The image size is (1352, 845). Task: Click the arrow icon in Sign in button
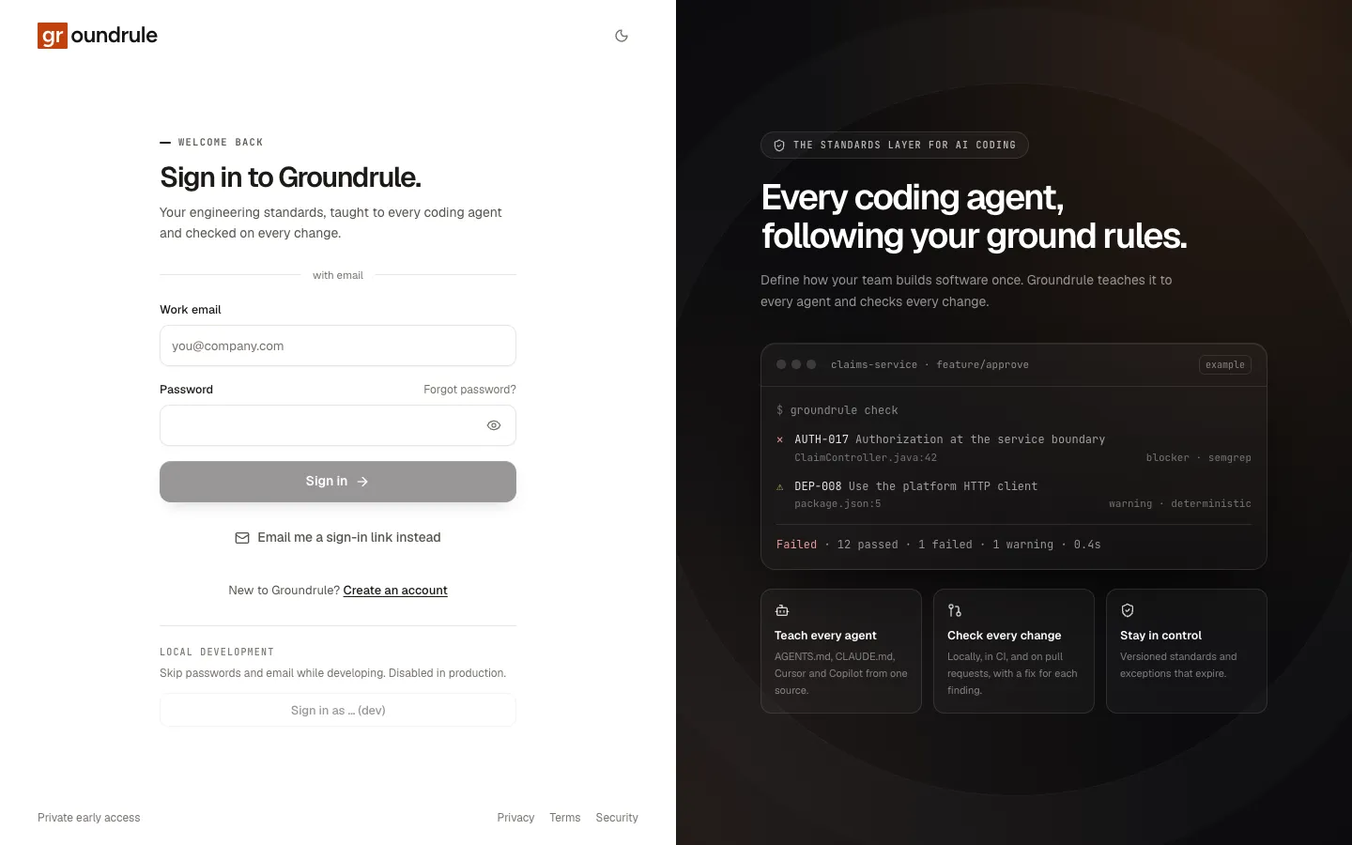point(362,482)
